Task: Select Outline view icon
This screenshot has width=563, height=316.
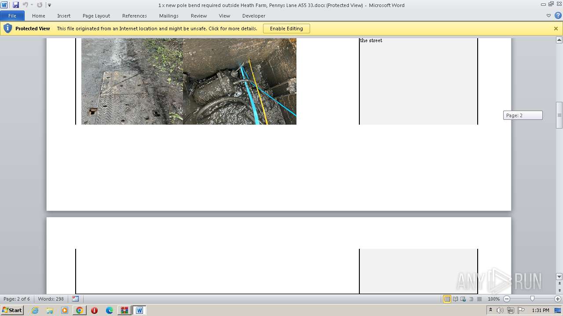Action: point(471,299)
